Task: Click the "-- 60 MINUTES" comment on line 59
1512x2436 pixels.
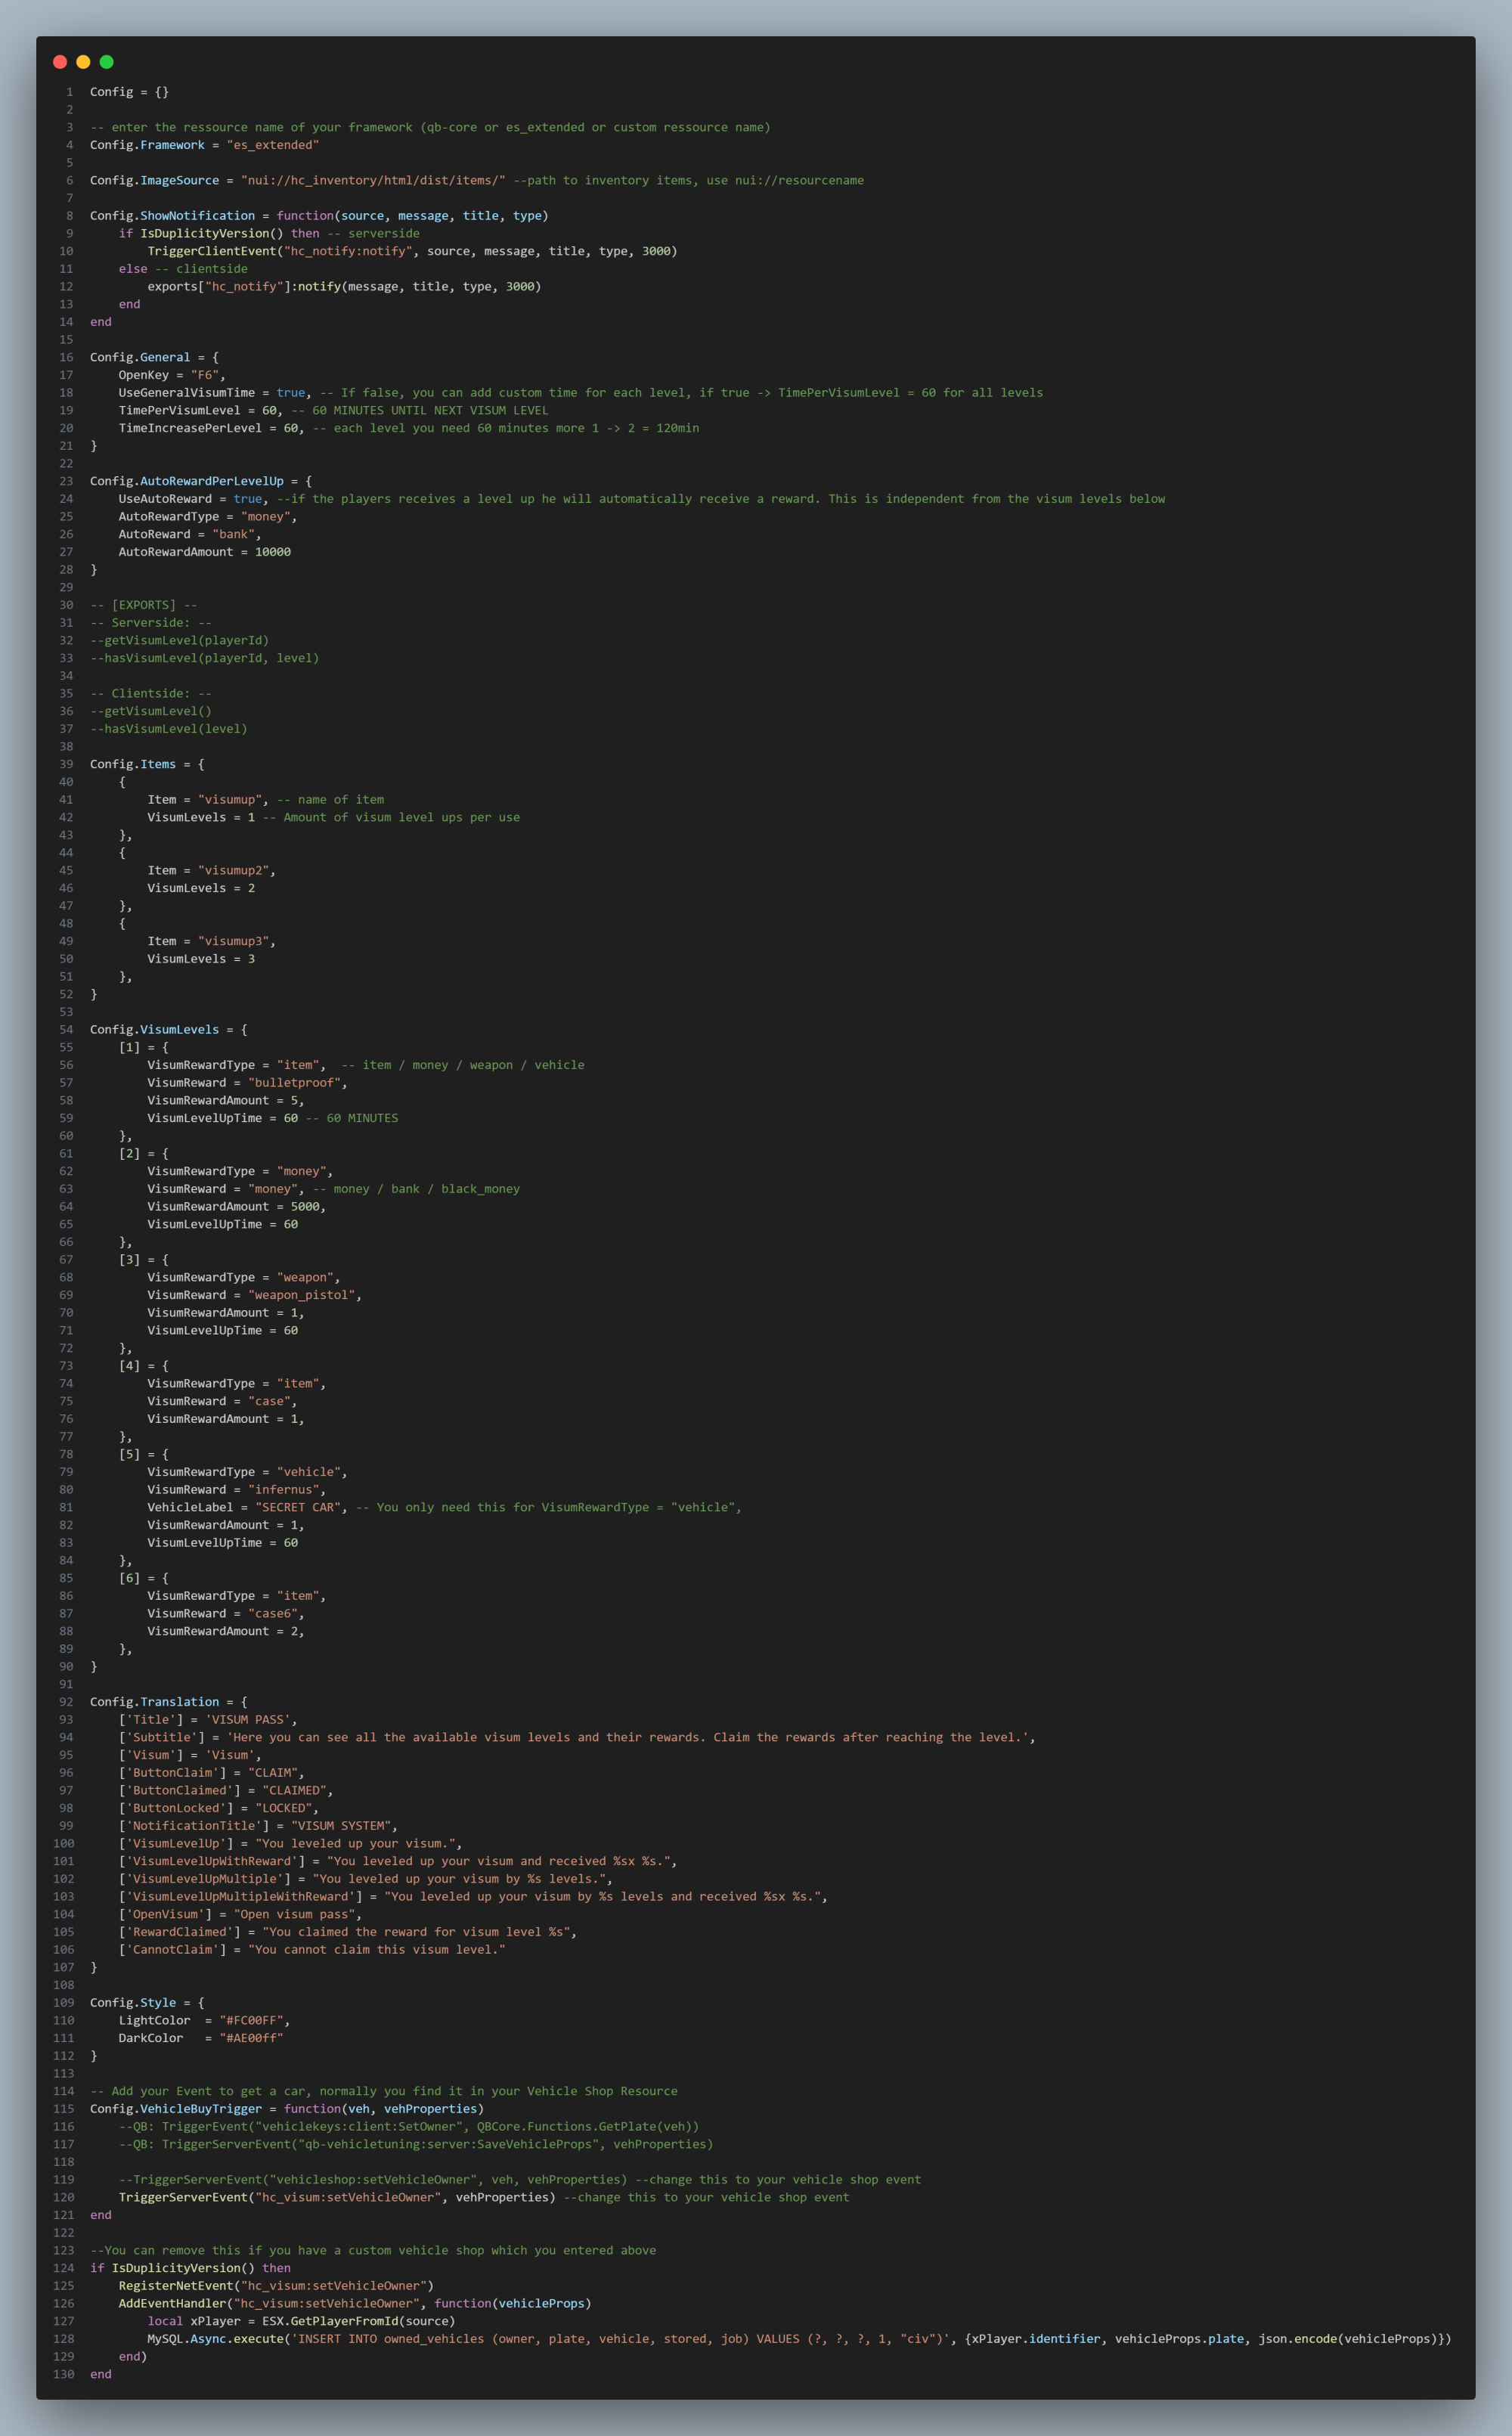Action: pos(352,1118)
